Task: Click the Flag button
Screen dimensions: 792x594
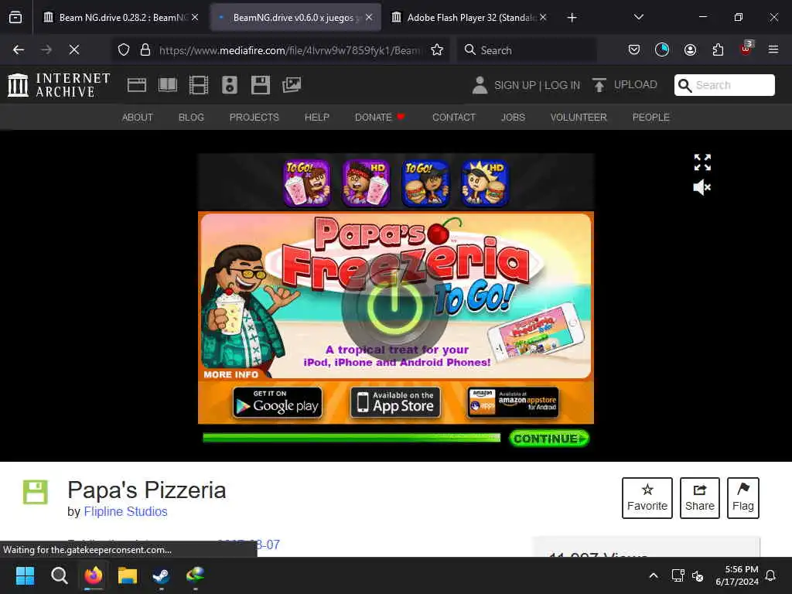Action: [x=743, y=497]
